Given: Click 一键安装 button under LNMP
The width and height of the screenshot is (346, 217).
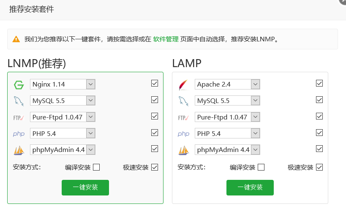Looking at the screenshot, I should pos(85,187).
